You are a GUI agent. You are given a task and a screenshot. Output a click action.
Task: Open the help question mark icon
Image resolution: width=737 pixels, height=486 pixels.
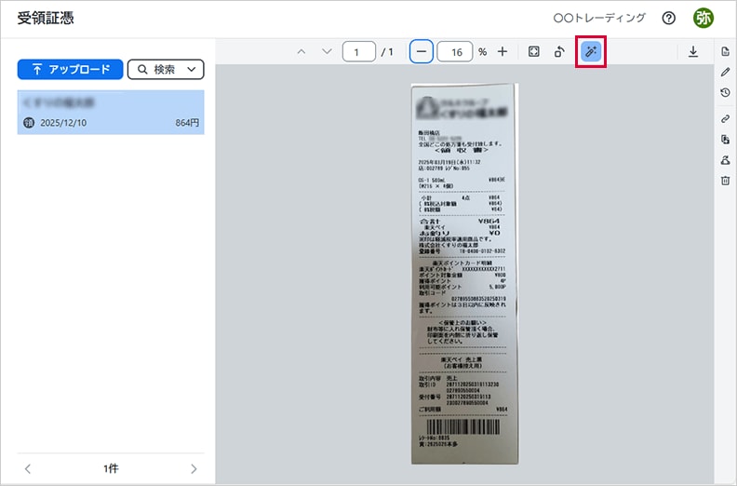pos(668,18)
